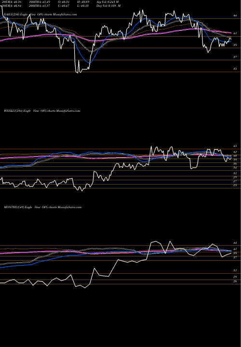Click the 20EMA value at the top
241x347 pixels.
pyautogui.click(x=11, y=1)
